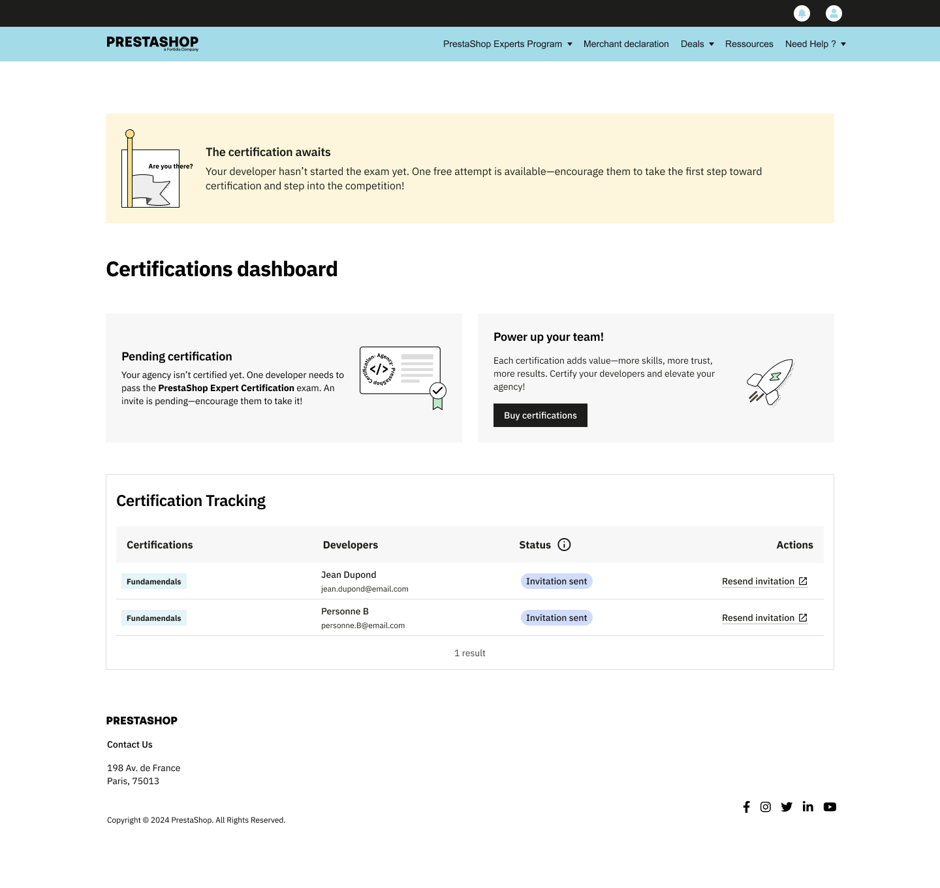940x888 pixels.
Task: Click the Copyright 2024 PrestaShop notice
Action: click(196, 820)
